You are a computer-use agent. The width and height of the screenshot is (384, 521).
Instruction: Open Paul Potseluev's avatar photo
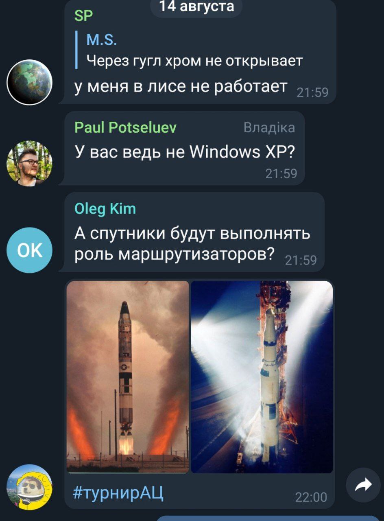pyautogui.click(x=30, y=163)
